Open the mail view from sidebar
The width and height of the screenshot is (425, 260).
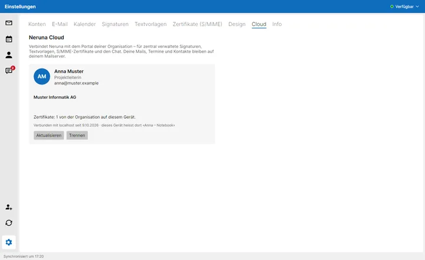coord(9,23)
